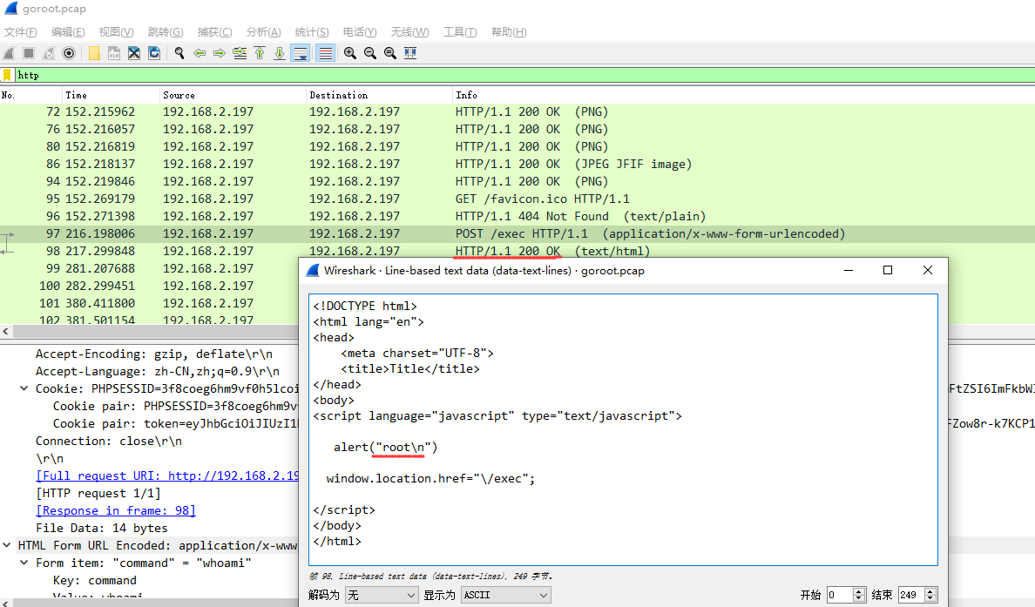Open the 显示为 ASCII dropdown

(505, 595)
